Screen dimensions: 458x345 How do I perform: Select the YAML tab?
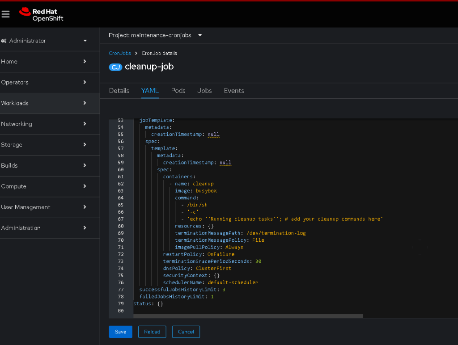(x=150, y=91)
